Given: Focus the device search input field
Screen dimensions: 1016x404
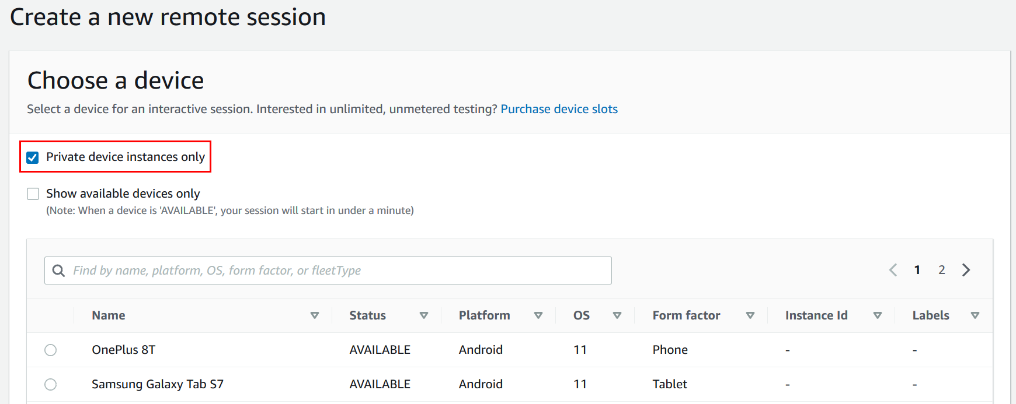Looking at the screenshot, I should (339, 270).
